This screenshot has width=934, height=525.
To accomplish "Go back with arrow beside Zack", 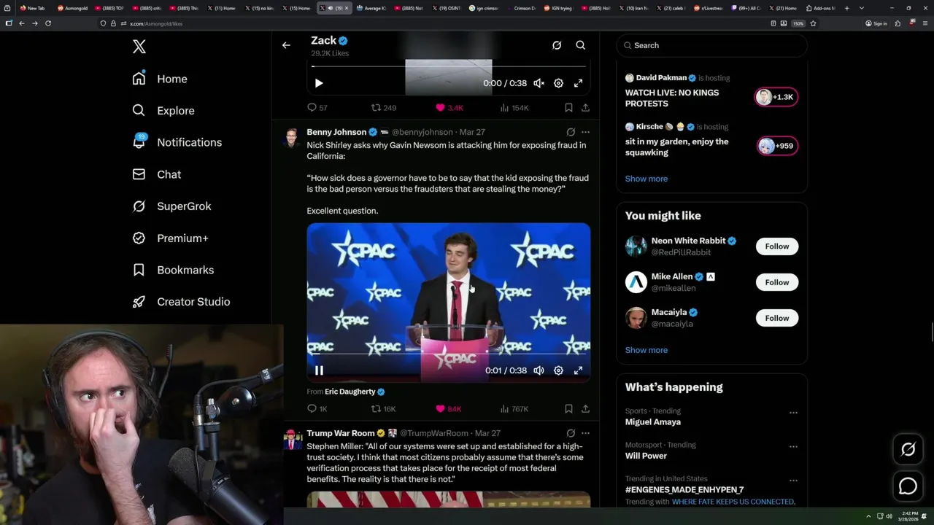I will pyautogui.click(x=286, y=45).
